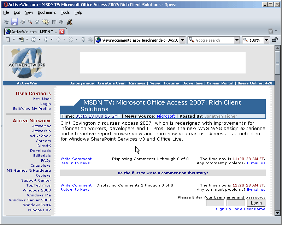Click the padlock security icon

(x=275, y=40)
